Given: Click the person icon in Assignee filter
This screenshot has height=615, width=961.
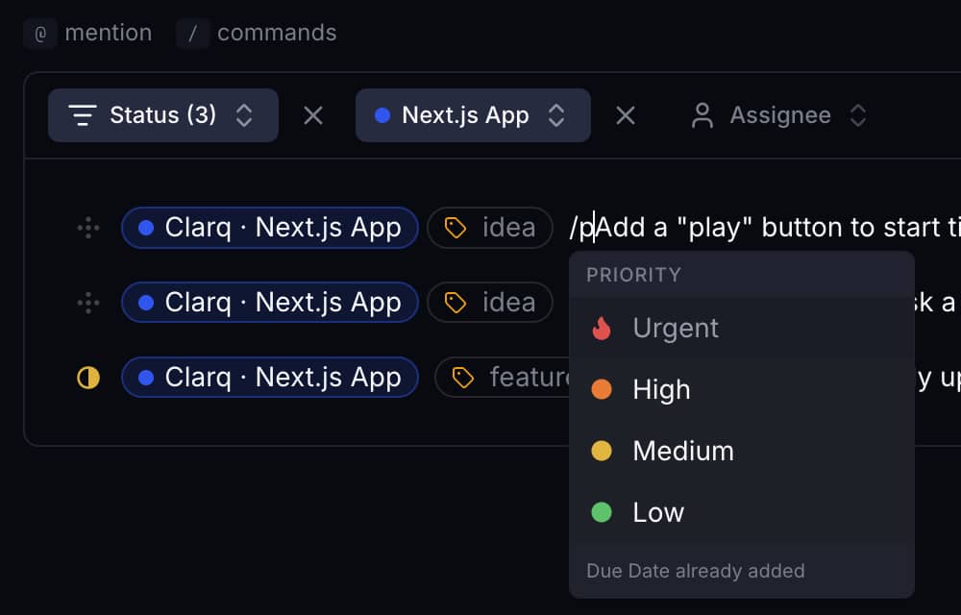Looking at the screenshot, I should [702, 114].
